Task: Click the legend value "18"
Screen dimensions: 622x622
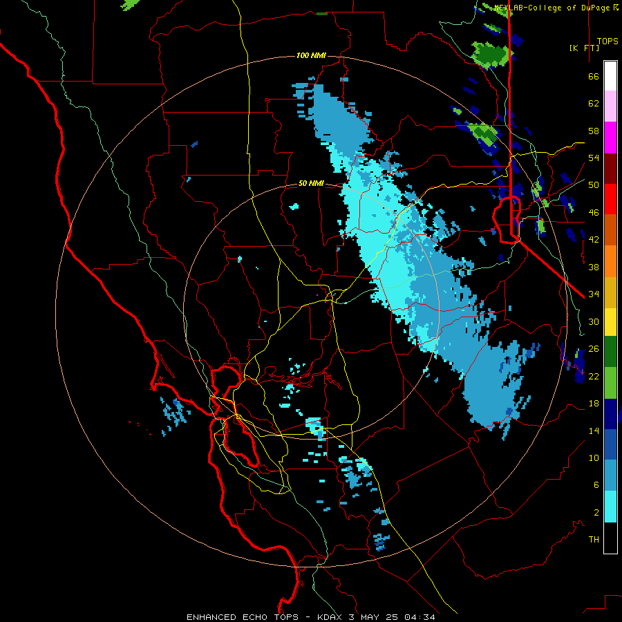Action: 594,404
